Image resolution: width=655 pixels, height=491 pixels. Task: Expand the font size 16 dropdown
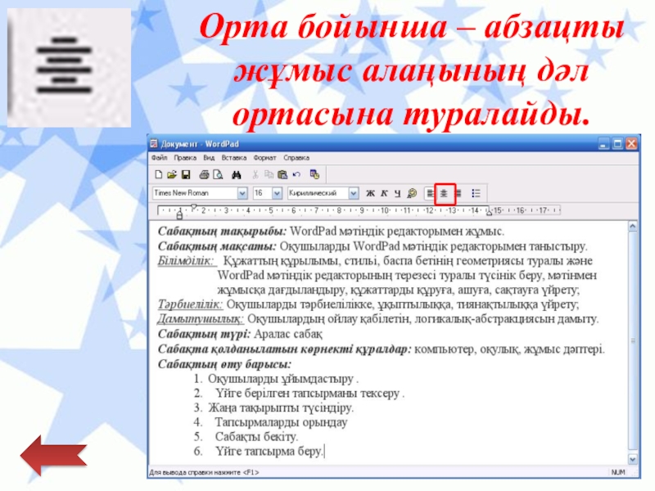(x=277, y=193)
